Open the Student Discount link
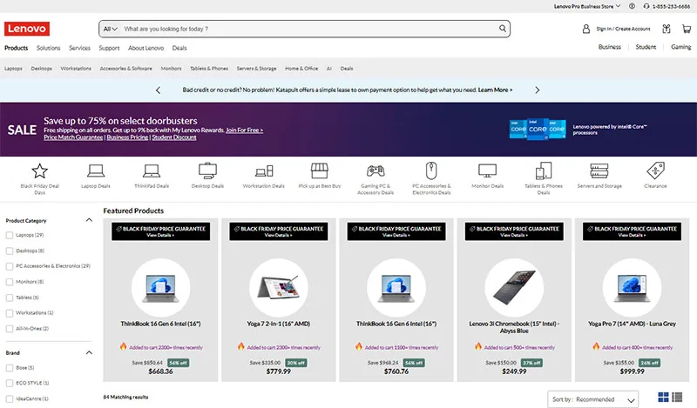Image resolution: width=697 pixels, height=408 pixels. point(174,137)
